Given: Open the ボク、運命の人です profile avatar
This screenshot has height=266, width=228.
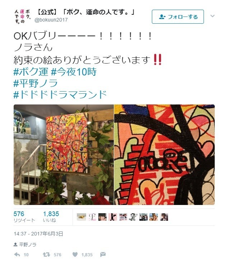Looking at the screenshot, I should [x=22, y=17].
